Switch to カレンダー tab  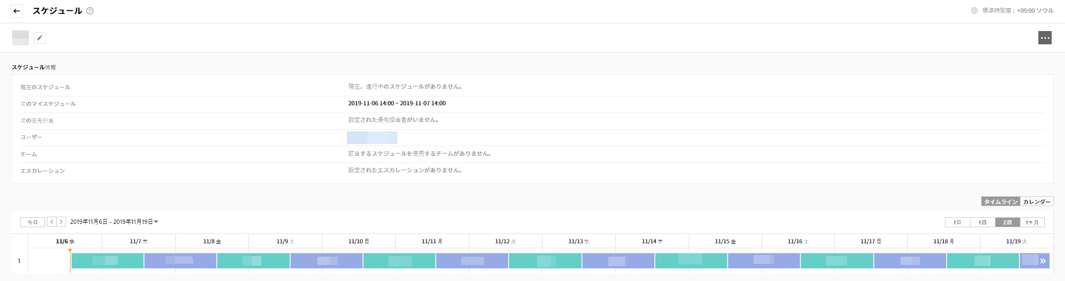click(1037, 202)
